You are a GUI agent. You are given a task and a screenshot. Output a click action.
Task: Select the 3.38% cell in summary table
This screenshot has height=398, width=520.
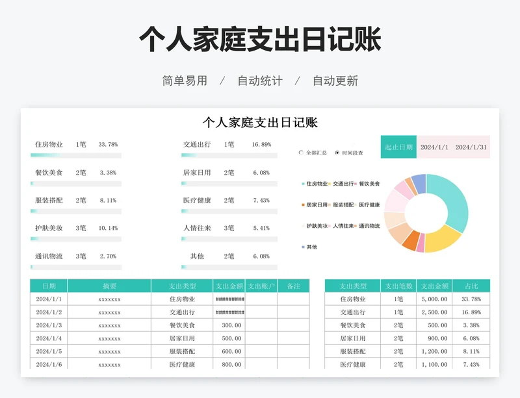471,325
